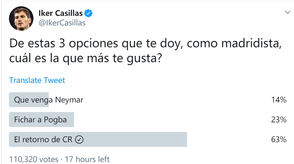294x164 pixels.
Task: Click the 17 hours left text
Action: click(87, 159)
